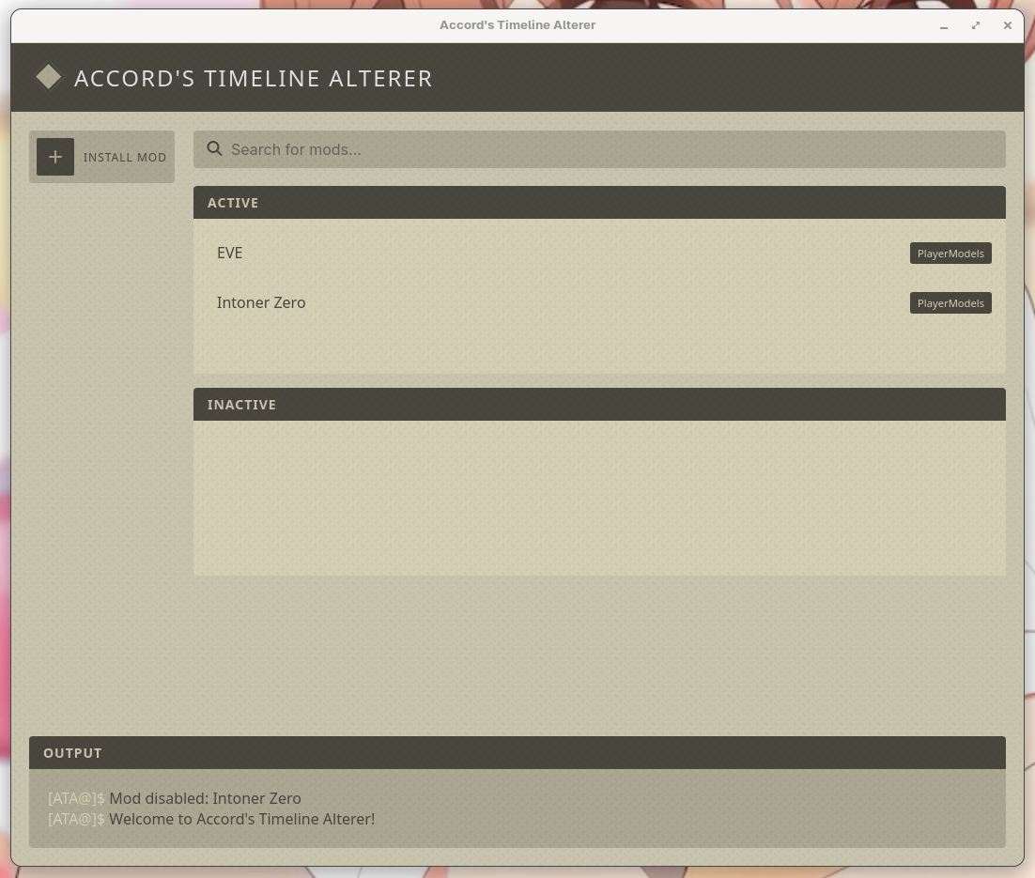The height and width of the screenshot is (878, 1035).
Task: Click the magnifier search icon
Action: click(x=214, y=149)
